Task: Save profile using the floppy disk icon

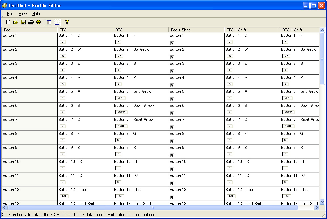Action: (23, 22)
